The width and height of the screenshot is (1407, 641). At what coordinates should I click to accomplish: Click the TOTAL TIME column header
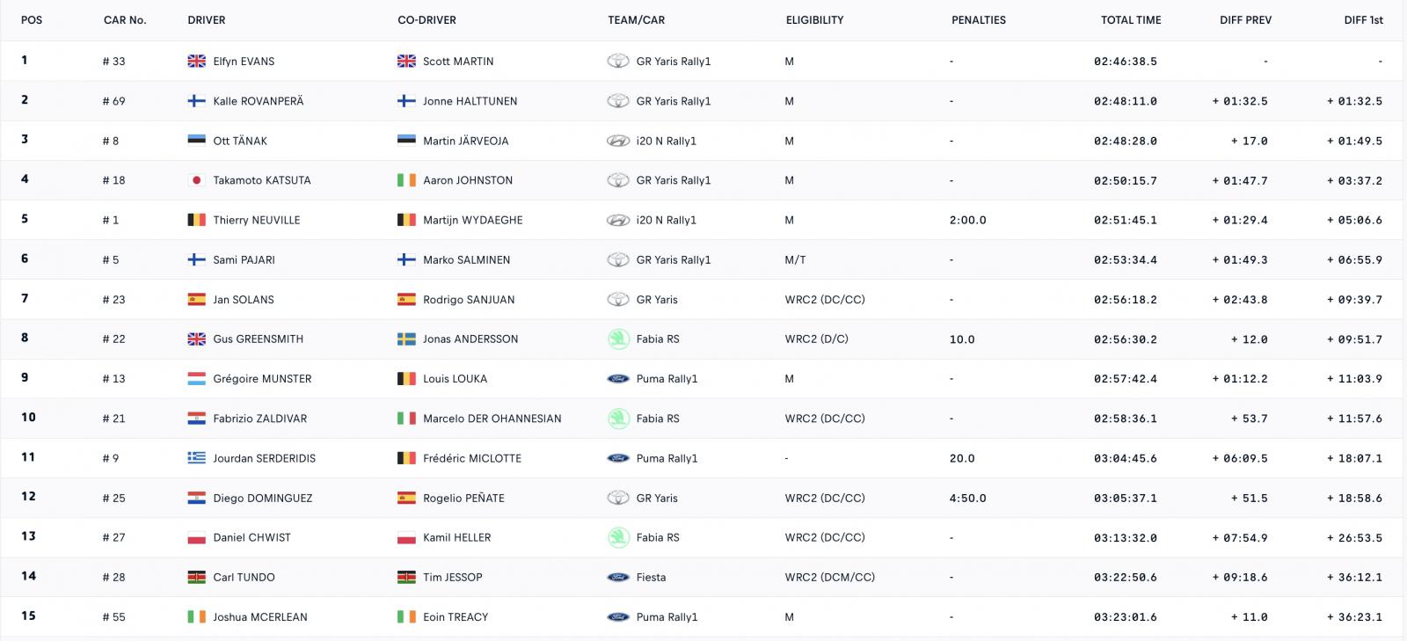1131,20
